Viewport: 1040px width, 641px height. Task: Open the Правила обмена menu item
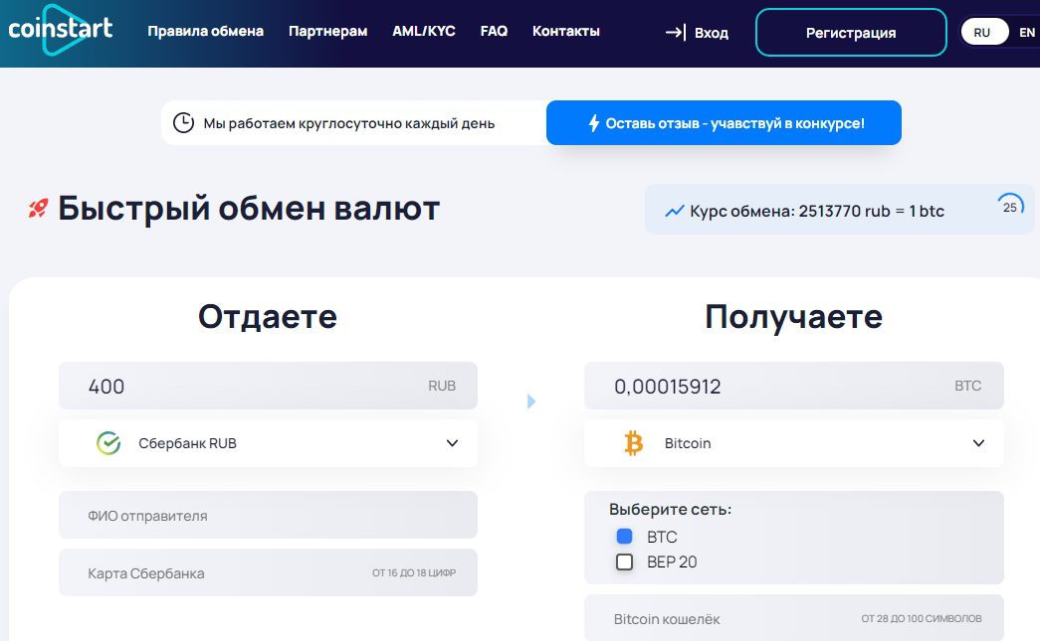point(206,31)
